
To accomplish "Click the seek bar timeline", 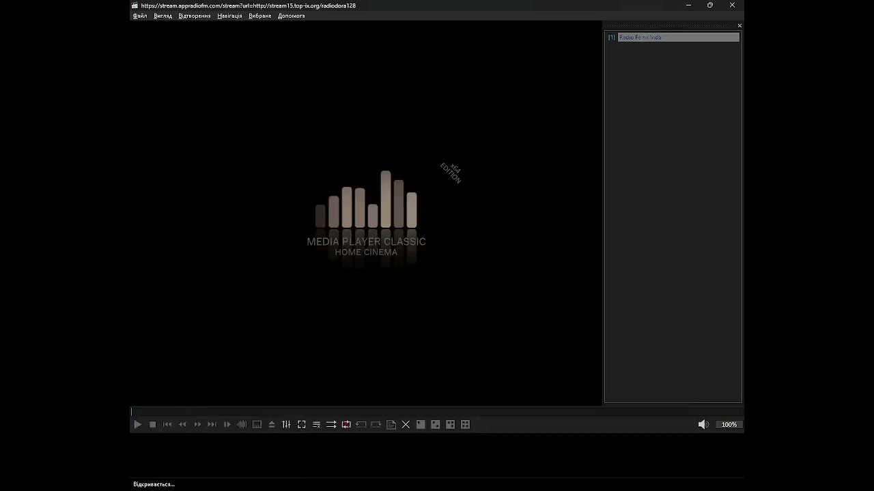I will (x=437, y=412).
